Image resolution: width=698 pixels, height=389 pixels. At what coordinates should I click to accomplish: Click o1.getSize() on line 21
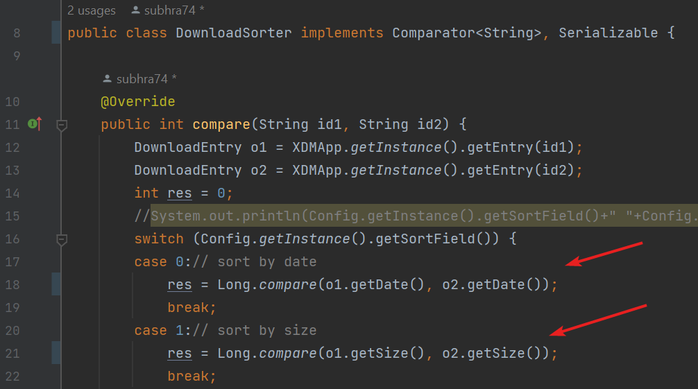pyautogui.click(x=375, y=354)
